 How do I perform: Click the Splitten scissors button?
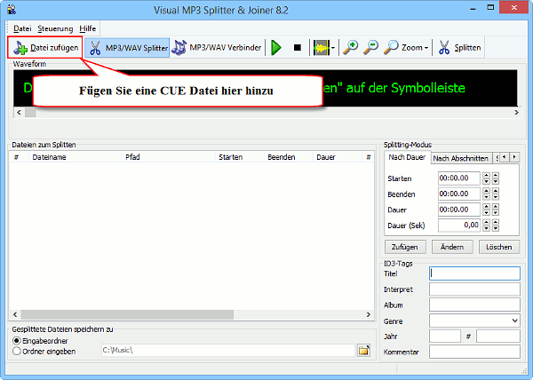[459, 48]
